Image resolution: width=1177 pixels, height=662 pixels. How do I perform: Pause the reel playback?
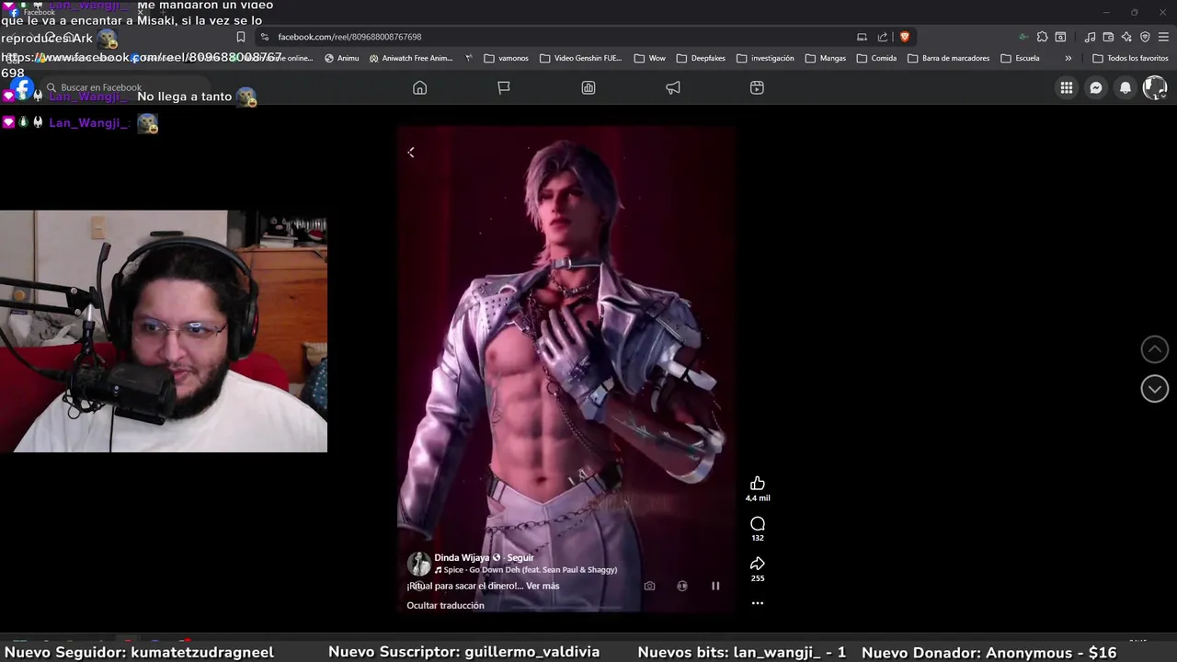coord(715,586)
